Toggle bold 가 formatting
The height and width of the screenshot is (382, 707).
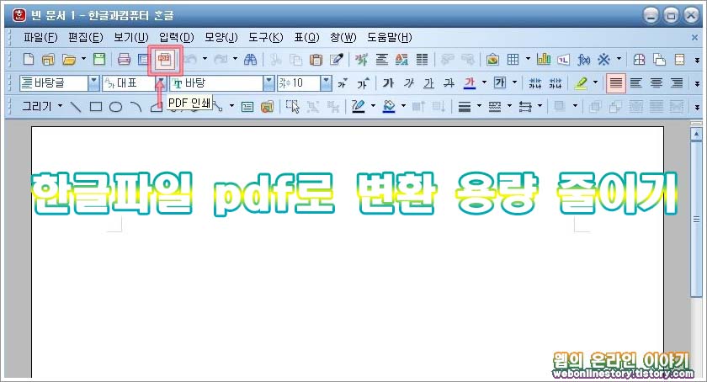(x=388, y=83)
